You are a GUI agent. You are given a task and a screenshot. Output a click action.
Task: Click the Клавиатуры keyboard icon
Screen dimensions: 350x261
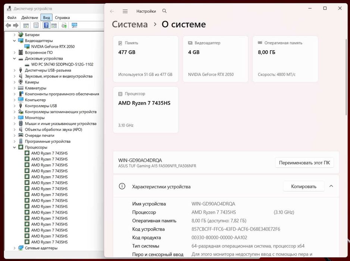click(21, 88)
